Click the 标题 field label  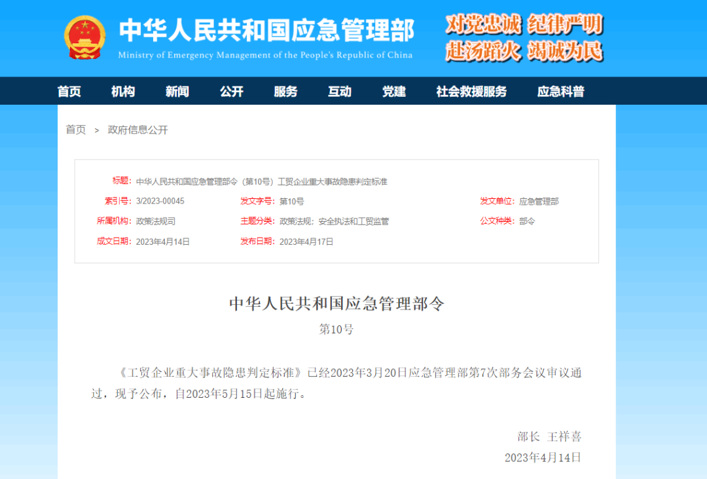pyautogui.click(x=122, y=181)
